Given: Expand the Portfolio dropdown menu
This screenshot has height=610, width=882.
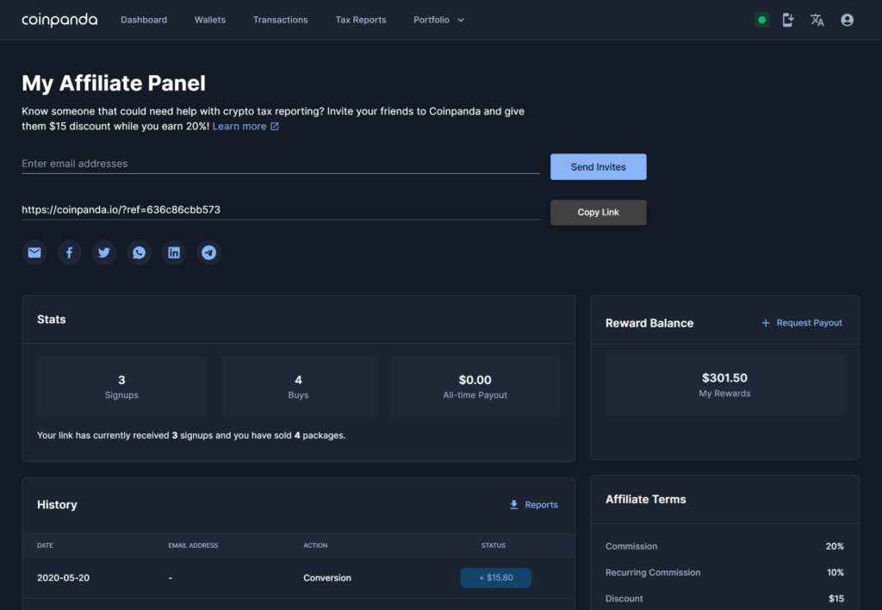Looking at the screenshot, I should (438, 20).
